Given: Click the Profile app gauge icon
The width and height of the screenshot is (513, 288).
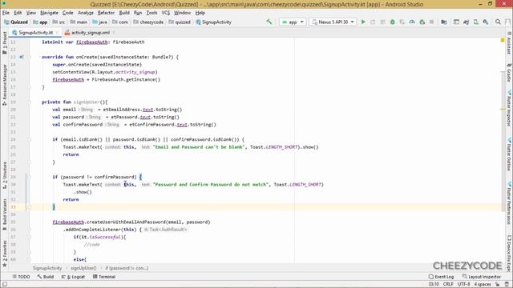Looking at the screenshot, I should pyautogui.click(x=412, y=22).
